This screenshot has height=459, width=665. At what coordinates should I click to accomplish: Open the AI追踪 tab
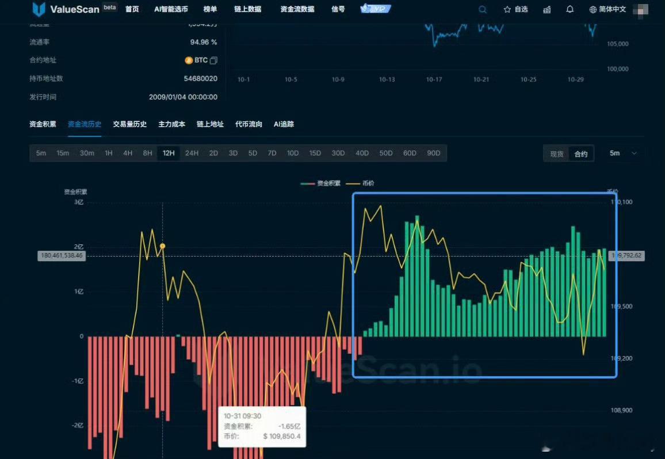tap(283, 124)
